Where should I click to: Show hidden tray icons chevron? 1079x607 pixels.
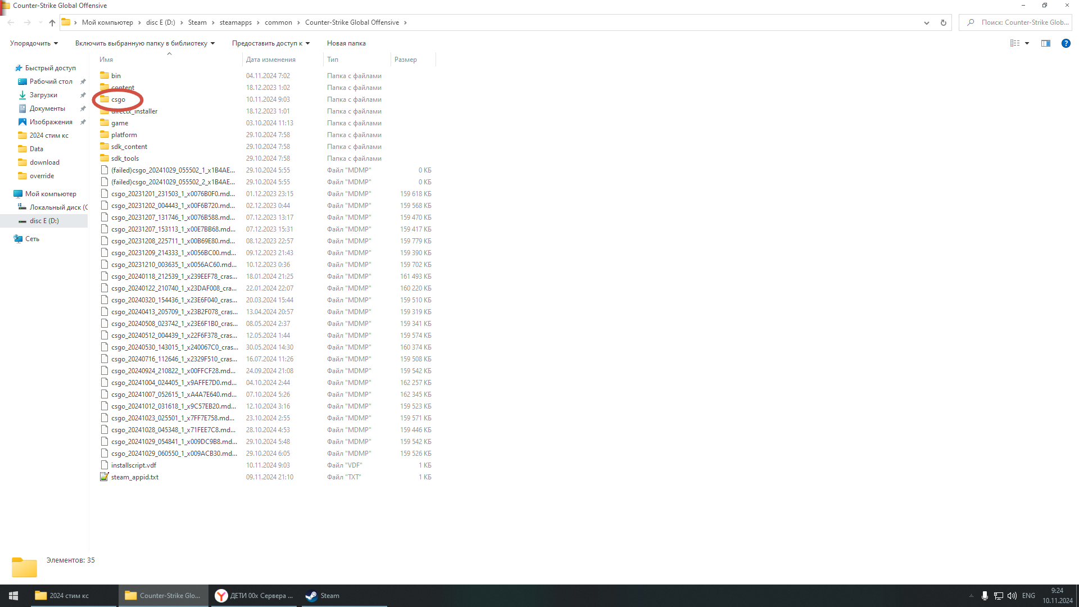(x=971, y=596)
